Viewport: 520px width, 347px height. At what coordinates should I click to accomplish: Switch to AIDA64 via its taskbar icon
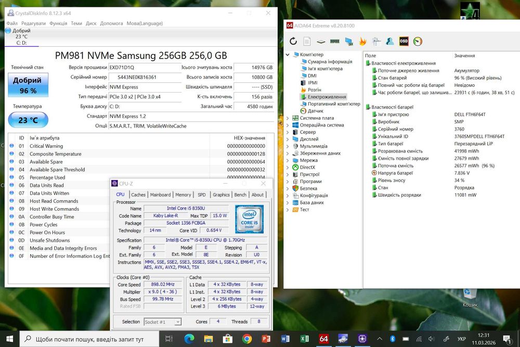point(323,339)
